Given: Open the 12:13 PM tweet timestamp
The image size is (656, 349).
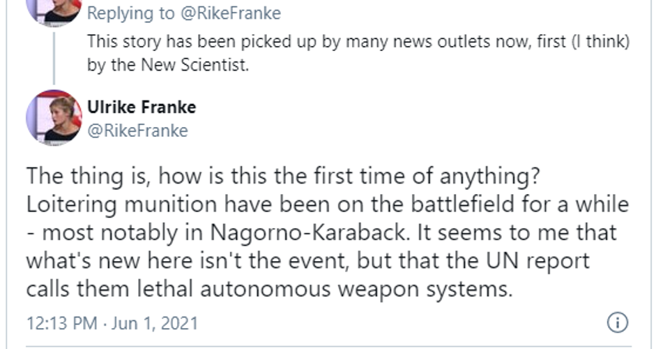Looking at the screenshot, I should (61, 323).
